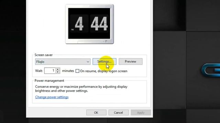220x123 pixels.
Task: Increase wait time with up arrow
Action: pyautogui.click(x=58, y=69)
